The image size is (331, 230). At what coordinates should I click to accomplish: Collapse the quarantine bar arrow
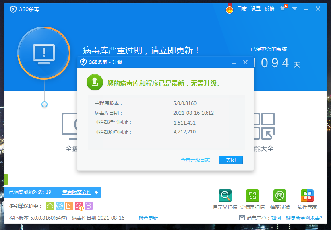pyautogui.click(x=97, y=192)
